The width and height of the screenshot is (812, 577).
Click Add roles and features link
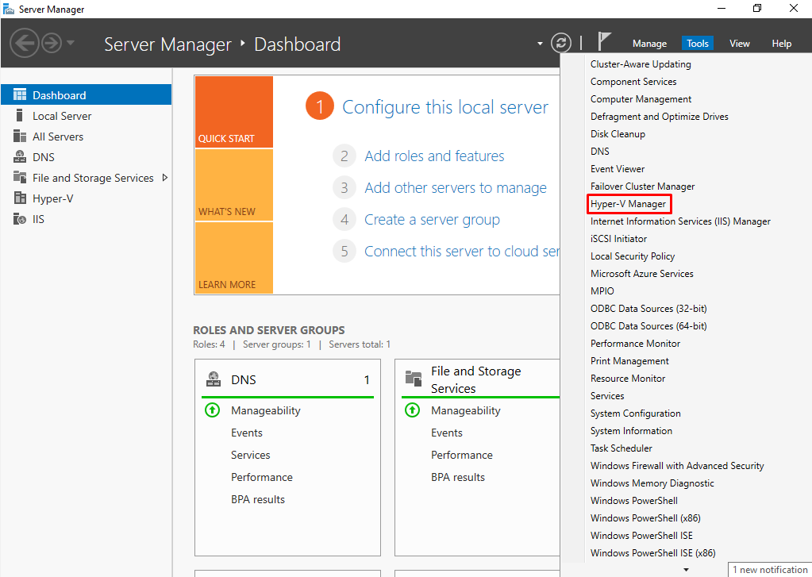[434, 156]
